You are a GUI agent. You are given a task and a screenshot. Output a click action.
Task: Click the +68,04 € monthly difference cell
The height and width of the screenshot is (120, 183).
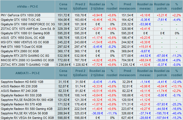coord(145,60)
